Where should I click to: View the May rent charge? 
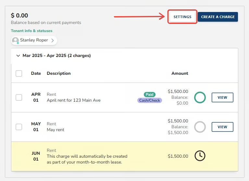222,127
